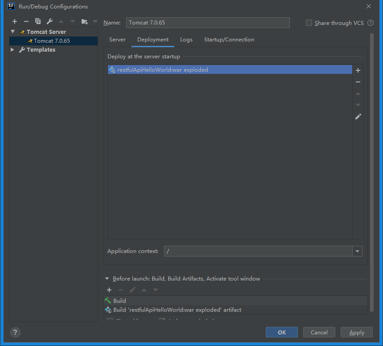This screenshot has width=383, height=346.
Task: Open the Logs tab
Action: [x=186, y=40]
